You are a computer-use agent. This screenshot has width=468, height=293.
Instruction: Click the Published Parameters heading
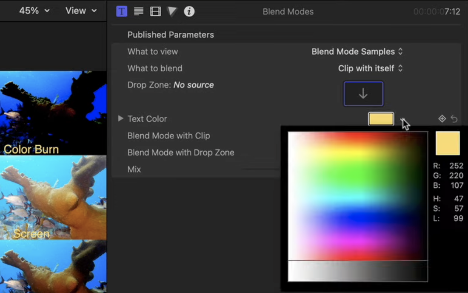(x=171, y=35)
